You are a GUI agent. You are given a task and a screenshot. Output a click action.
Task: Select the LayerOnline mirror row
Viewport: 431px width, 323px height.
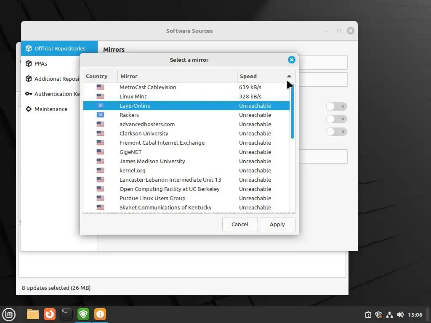pyautogui.click(x=186, y=106)
